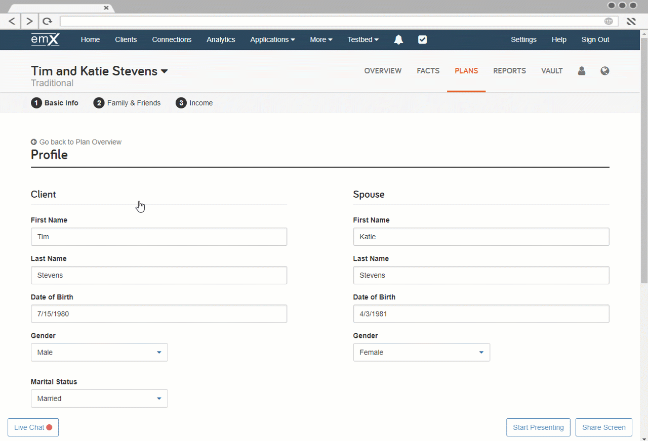Switch to the Overview tab
This screenshot has height=441, width=648.
point(383,71)
